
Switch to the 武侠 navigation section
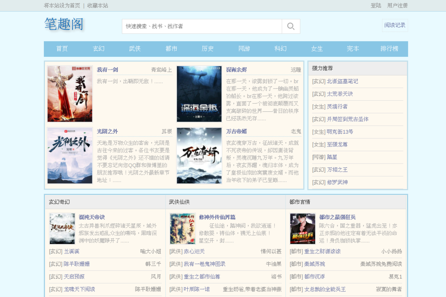pos(135,49)
